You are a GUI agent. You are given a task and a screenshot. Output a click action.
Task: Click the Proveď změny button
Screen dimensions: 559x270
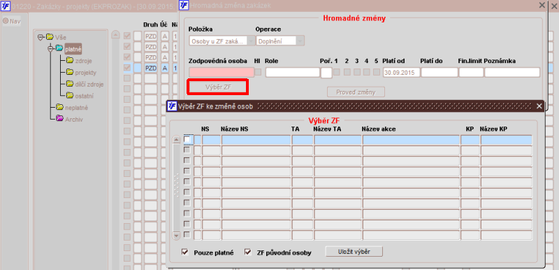(356, 92)
